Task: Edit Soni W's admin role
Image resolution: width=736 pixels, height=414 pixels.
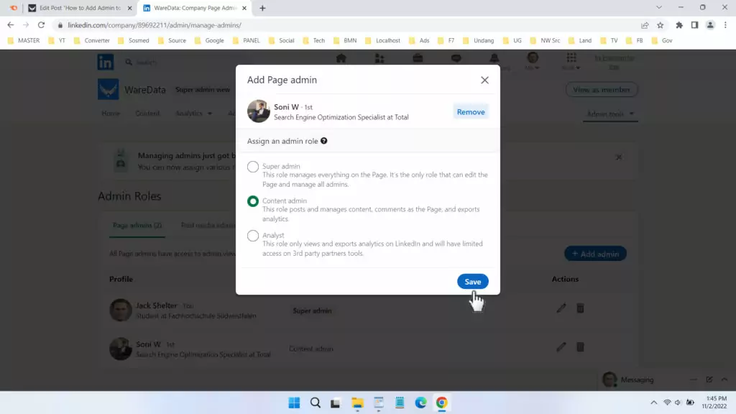Action: [561, 347]
